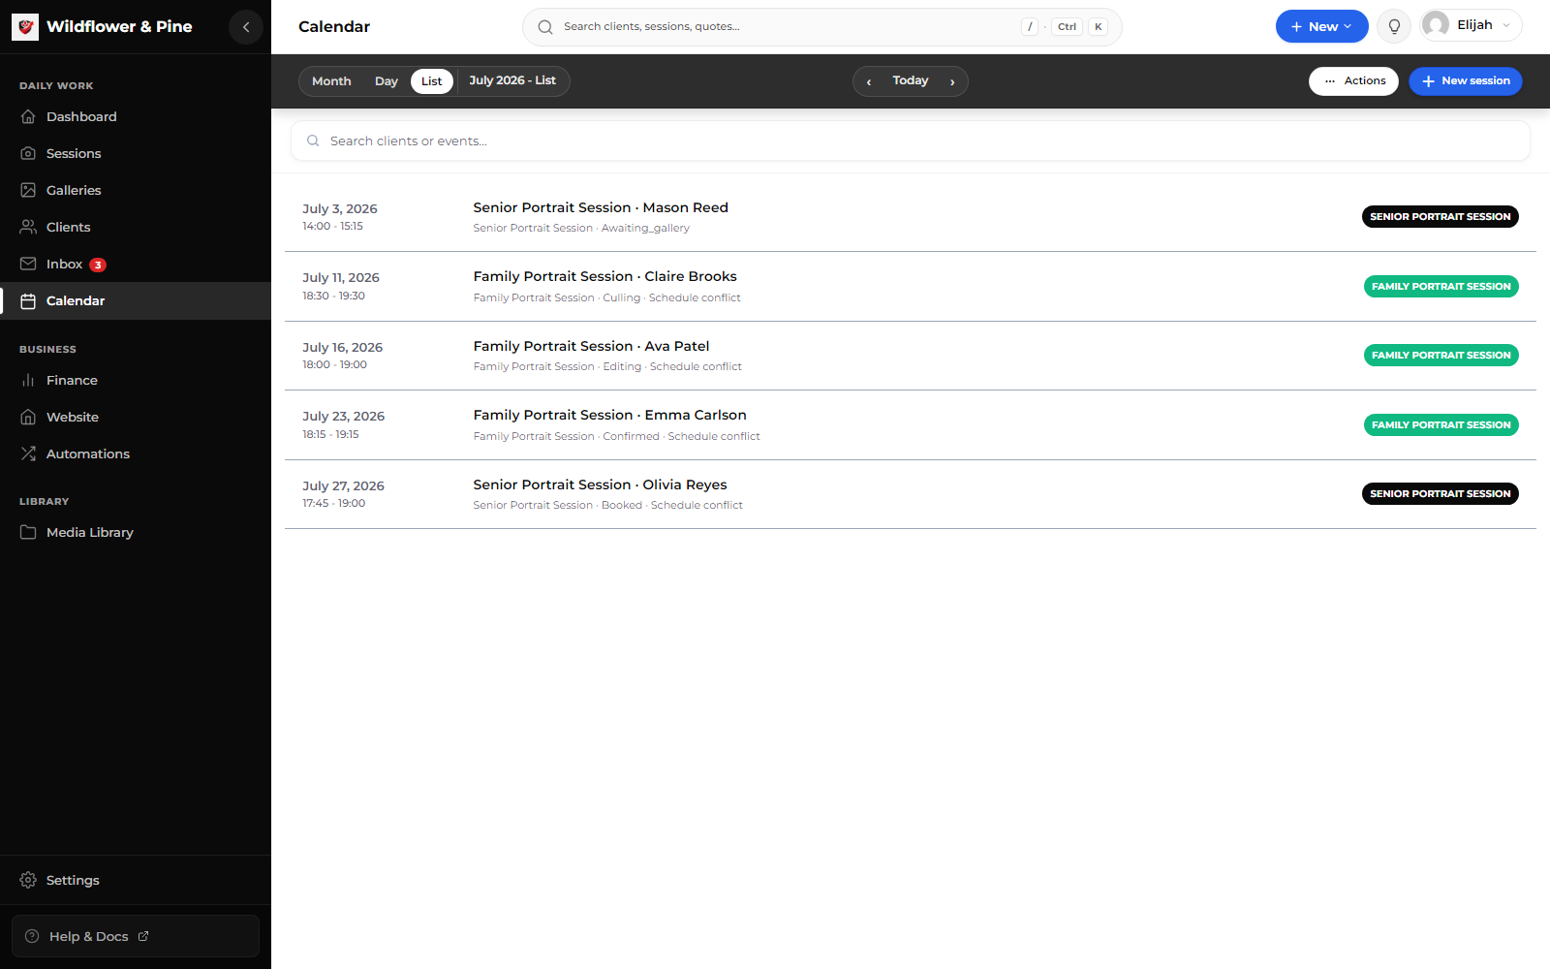Click the Editing · Schedule conflict subtitle
The height and width of the screenshot is (969, 1550).
point(672,366)
